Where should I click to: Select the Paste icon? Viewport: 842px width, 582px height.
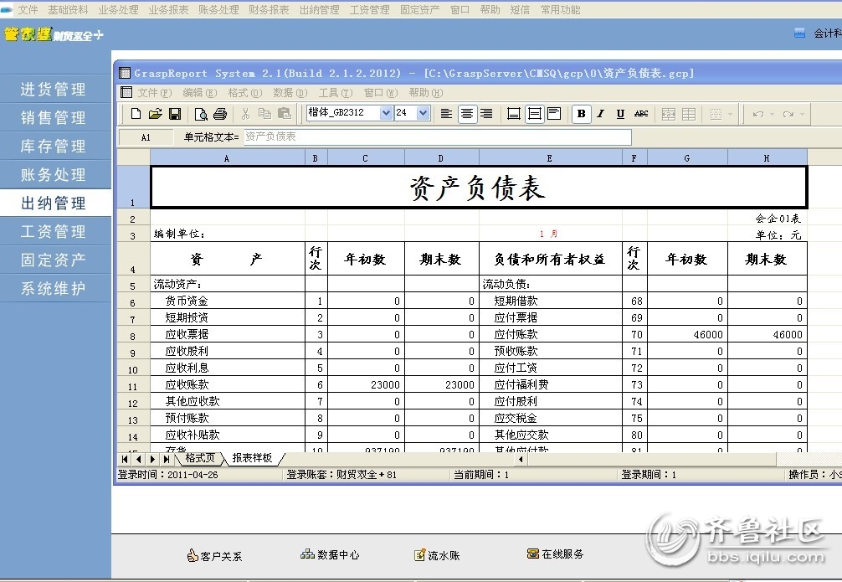282,114
